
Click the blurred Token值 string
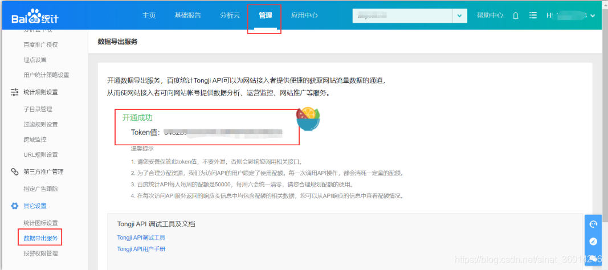[x=223, y=133]
